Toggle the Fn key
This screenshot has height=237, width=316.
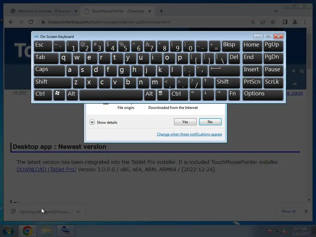[x=234, y=95]
